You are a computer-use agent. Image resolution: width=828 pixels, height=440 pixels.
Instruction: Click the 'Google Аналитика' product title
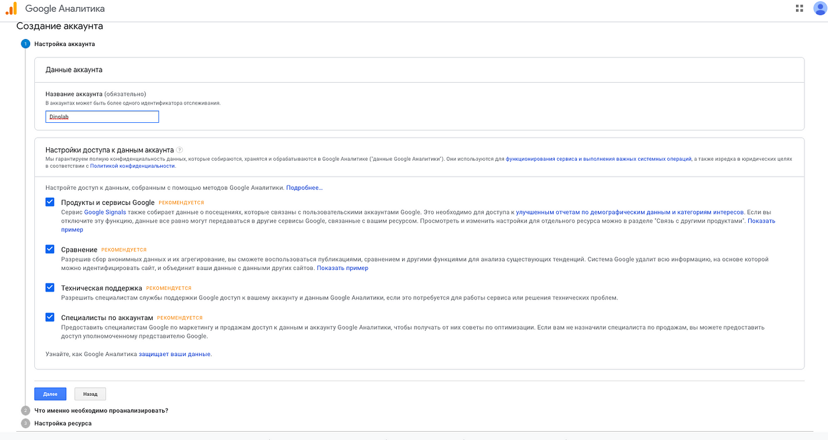click(x=65, y=8)
